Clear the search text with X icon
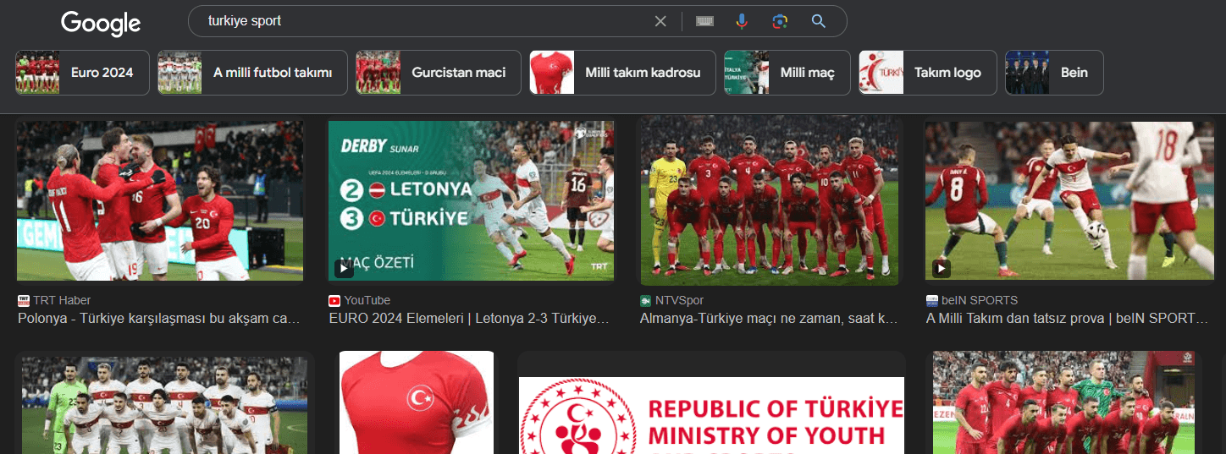The image size is (1226, 454). pyautogui.click(x=660, y=21)
